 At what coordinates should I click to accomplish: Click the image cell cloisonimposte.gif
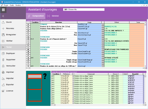click(89, 33)
